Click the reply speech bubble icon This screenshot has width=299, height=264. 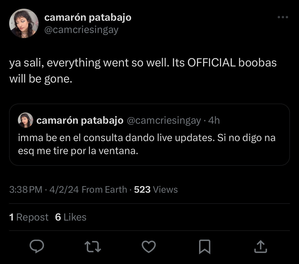click(37, 246)
